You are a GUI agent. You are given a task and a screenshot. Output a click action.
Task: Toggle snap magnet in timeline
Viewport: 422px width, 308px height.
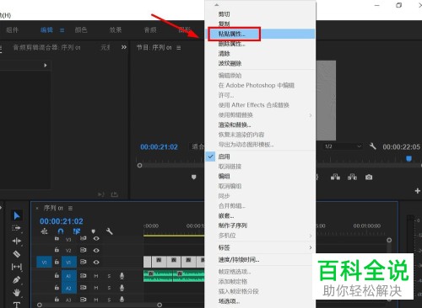click(61, 231)
